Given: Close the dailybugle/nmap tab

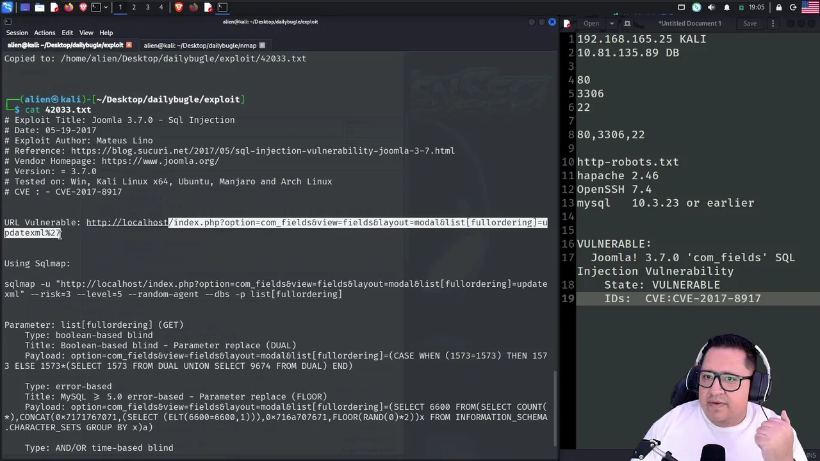Looking at the screenshot, I should (x=262, y=45).
